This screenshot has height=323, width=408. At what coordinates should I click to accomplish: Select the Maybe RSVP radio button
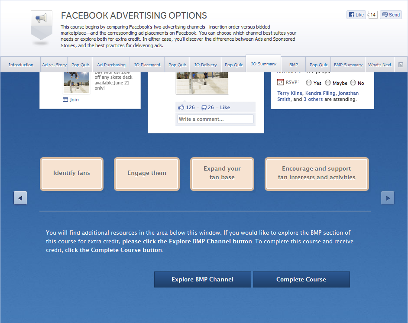tap(328, 83)
